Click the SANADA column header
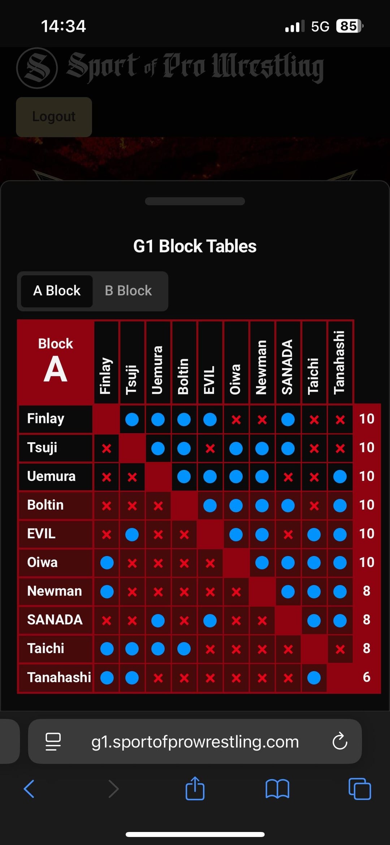 click(x=288, y=362)
